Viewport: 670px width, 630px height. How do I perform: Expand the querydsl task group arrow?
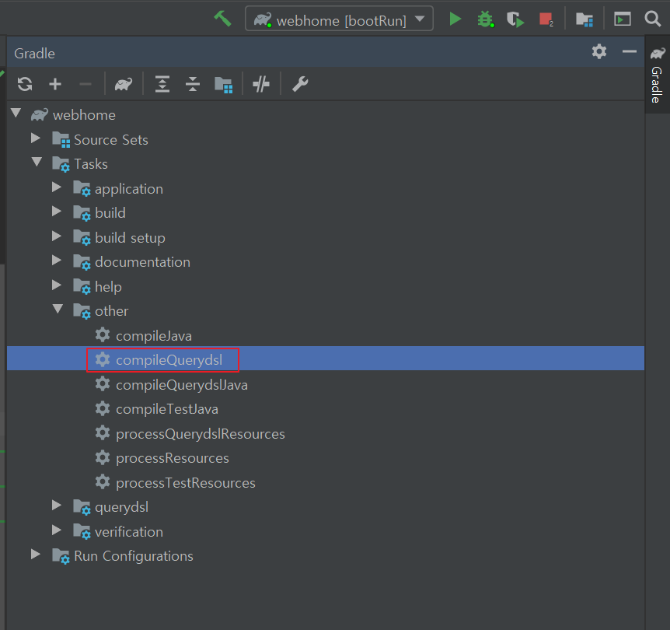57,506
